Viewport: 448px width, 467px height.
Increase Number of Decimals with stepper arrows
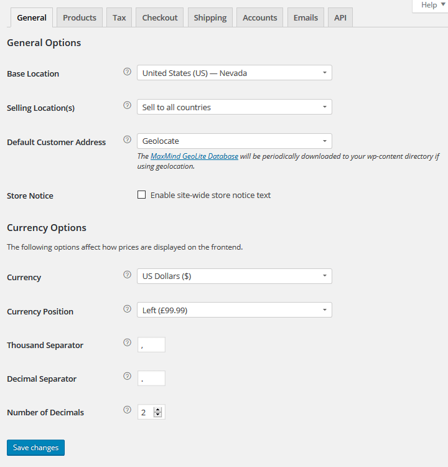158,410
